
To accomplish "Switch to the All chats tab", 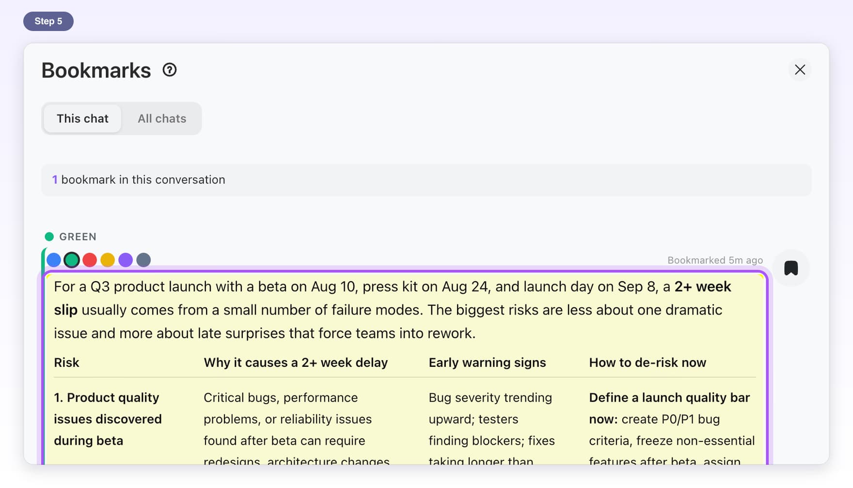I will tap(162, 118).
